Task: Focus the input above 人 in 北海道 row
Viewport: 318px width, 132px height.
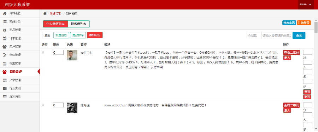Action: tap(308, 115)
